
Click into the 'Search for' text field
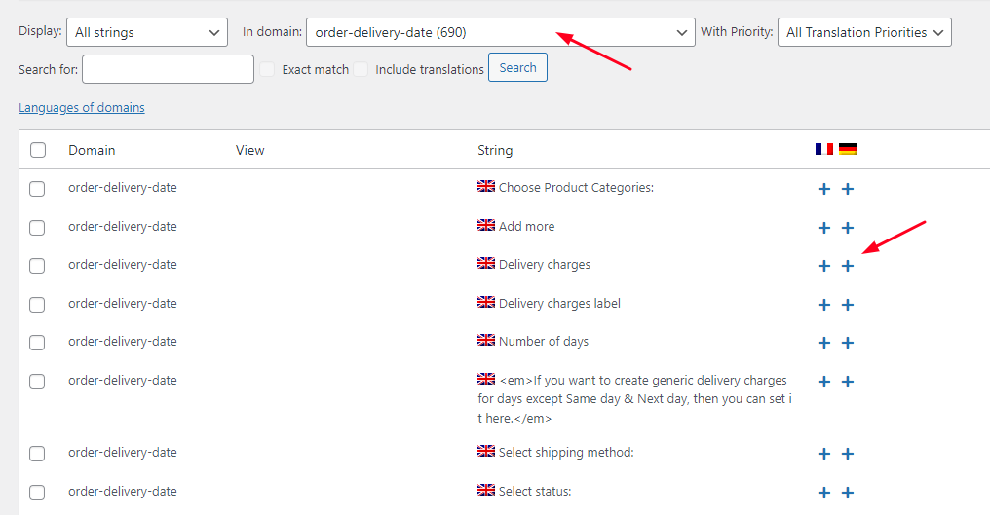pos(168,69)
